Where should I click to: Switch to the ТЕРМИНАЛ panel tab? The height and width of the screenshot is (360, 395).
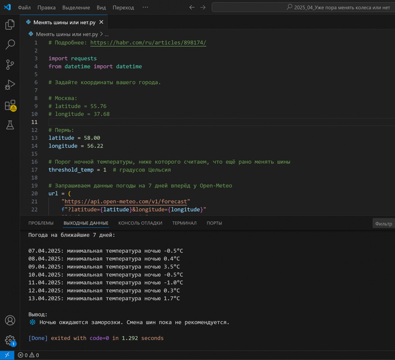coord(184,223)
